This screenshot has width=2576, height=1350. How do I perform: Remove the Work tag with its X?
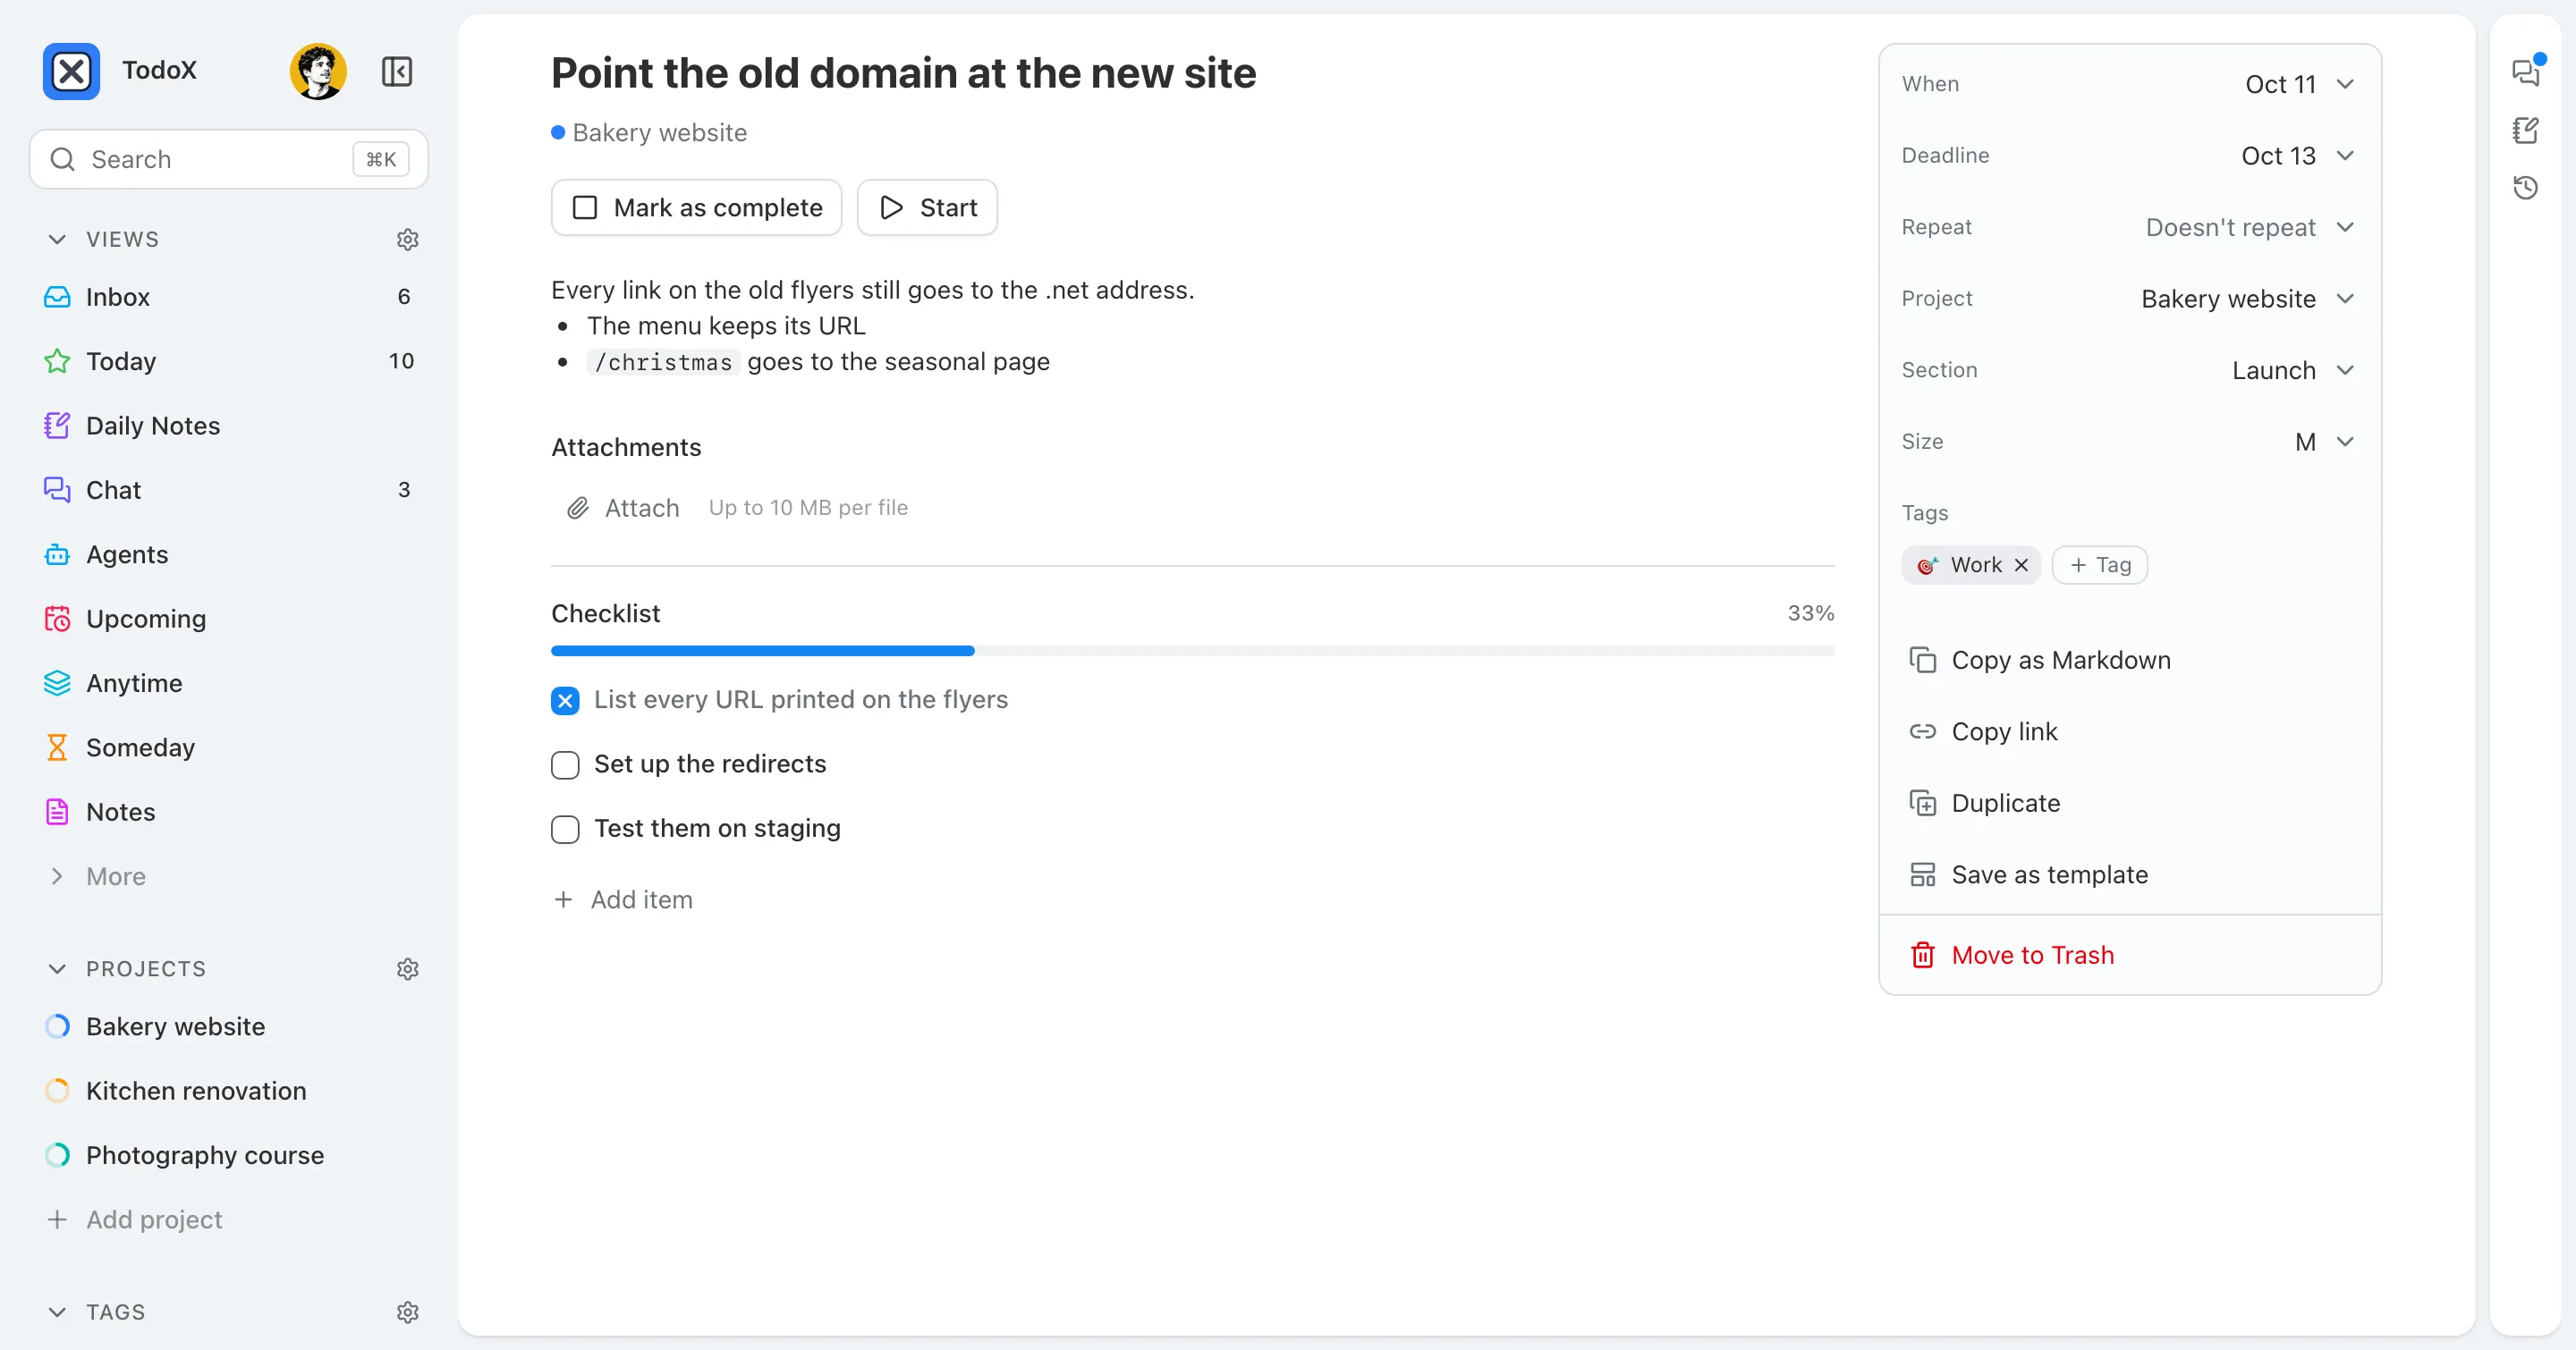(x=2021, y=564)
